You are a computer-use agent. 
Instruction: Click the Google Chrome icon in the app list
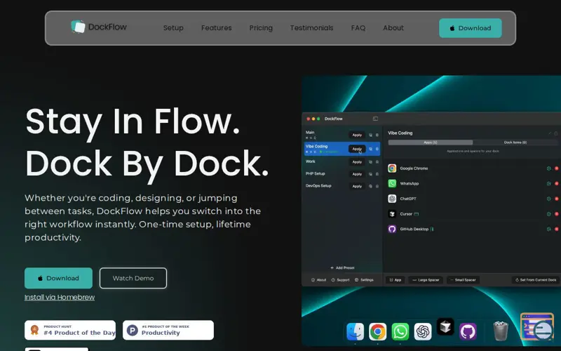[x=392, y=168]
